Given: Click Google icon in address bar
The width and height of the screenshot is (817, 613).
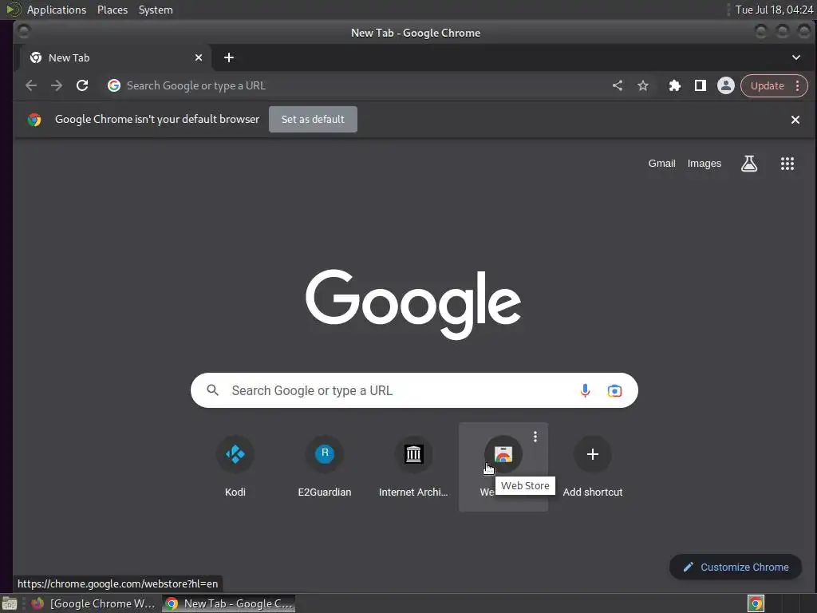Looking at the screenshot, I should click(x=114, y=85).
